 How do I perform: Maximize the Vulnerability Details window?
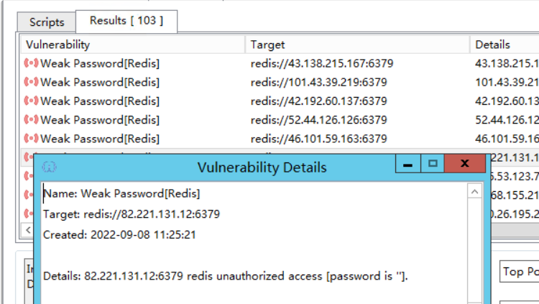coord(433,163)
